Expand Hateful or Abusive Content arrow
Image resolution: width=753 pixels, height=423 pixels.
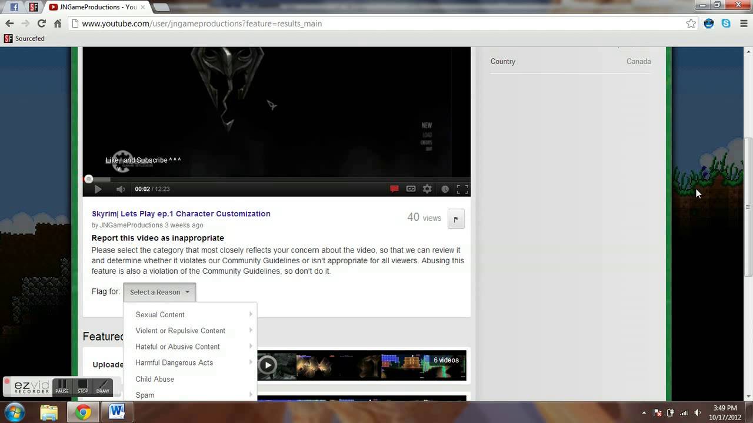(x=251, y=346)
